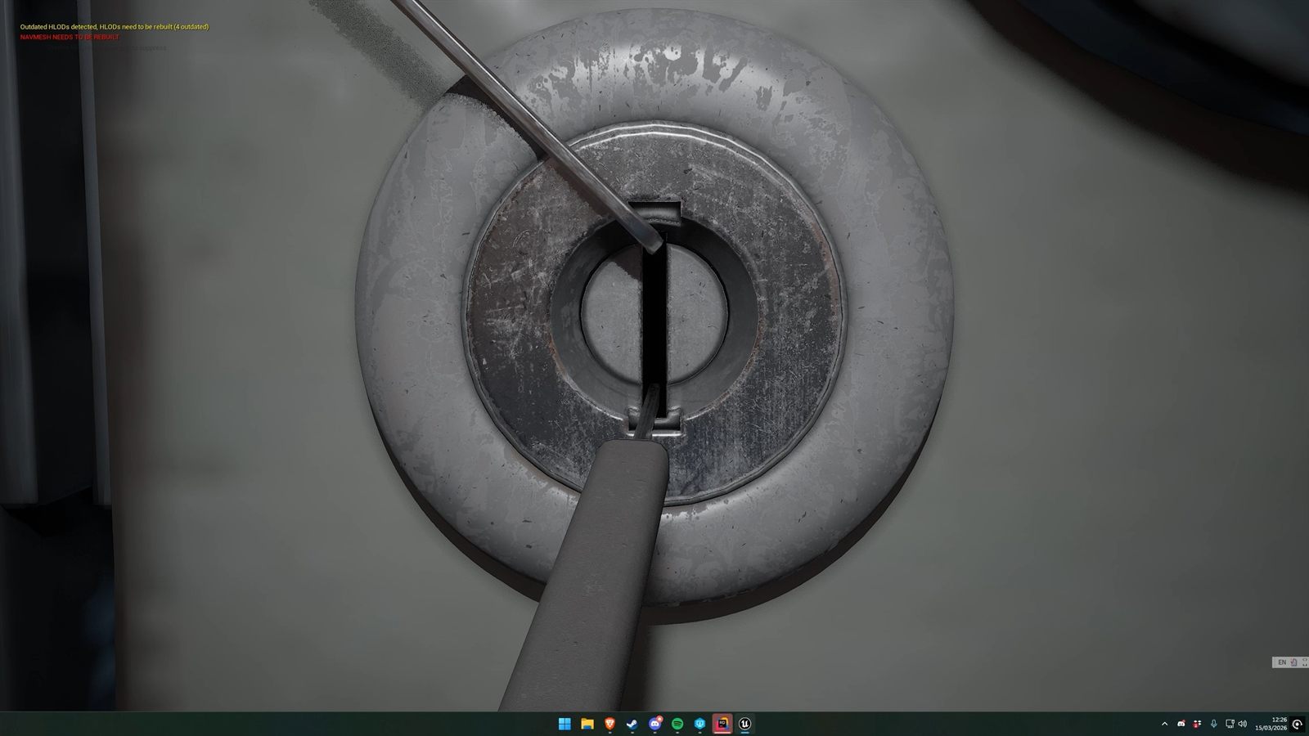The width and height of the screenshot is (1309, 736).
Task: Click the hand icon in language bar
Action: click(x=1293, y=662)
